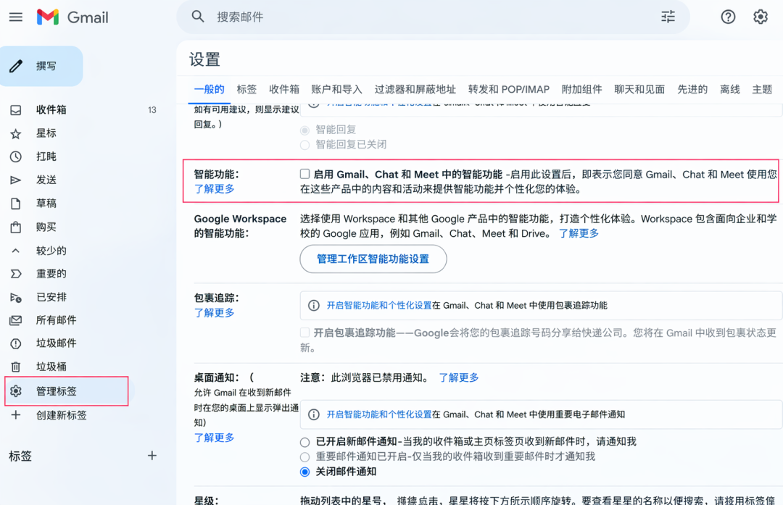This screenshot has width=783, height=505.
Task: Open the 聊天和见面 tab
Action: pos(639,89)
